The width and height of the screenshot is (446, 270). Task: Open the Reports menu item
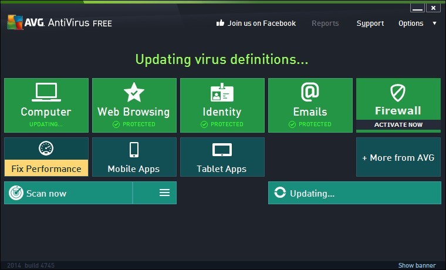325,23
